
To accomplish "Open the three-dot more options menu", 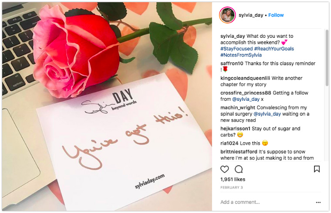I will point(318,202).
